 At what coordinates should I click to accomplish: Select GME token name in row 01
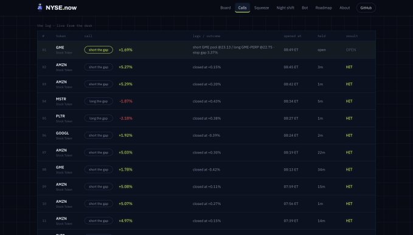pos(60,47)
